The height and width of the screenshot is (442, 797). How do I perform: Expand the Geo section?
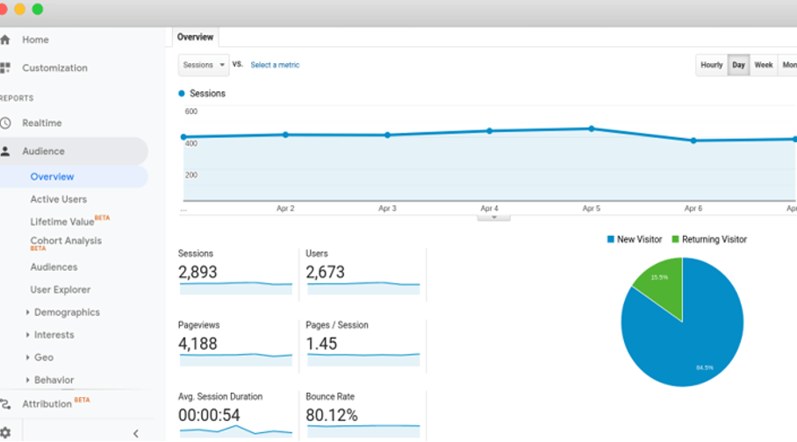tap(43, 357)
